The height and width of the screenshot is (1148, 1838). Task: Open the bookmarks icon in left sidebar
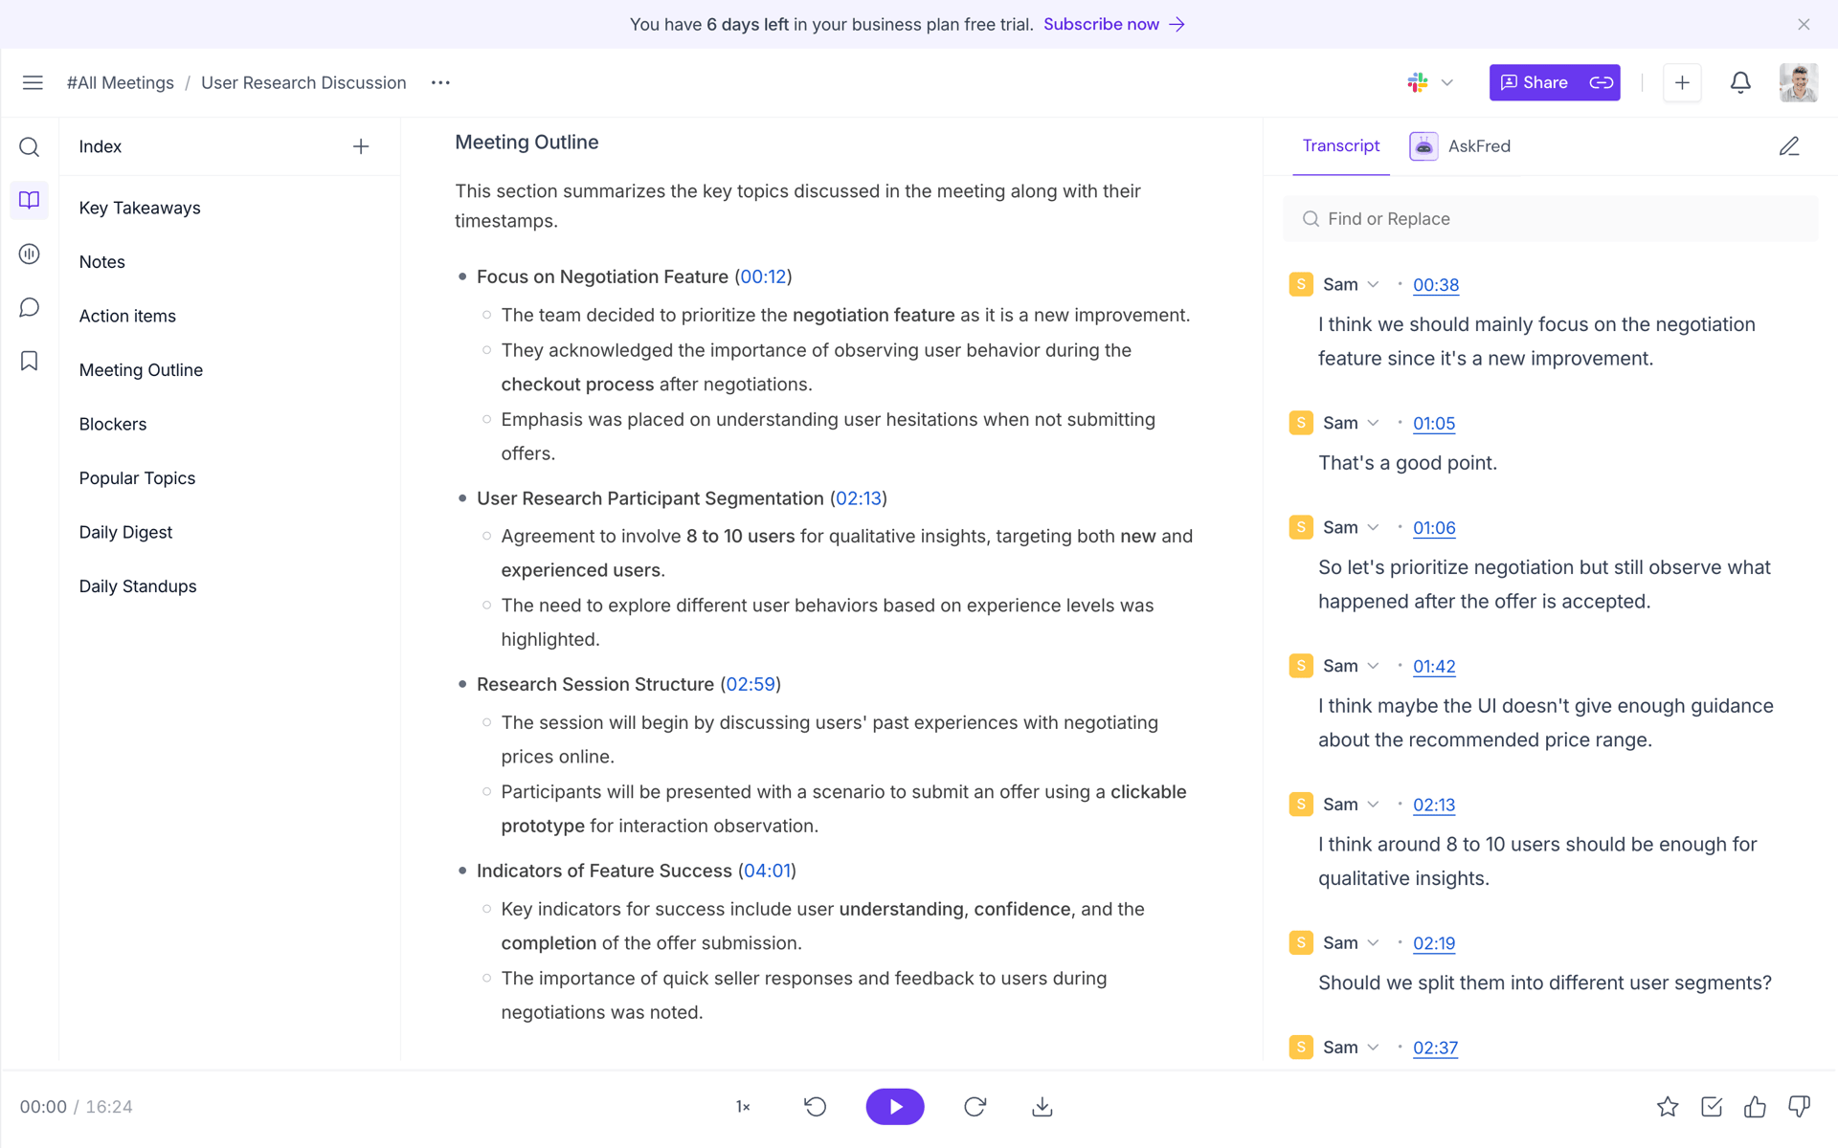[30, 361]
